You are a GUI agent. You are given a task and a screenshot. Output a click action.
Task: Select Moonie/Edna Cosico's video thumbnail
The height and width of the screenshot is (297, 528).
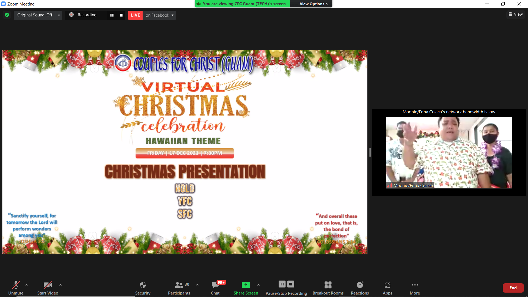point(449,153)
